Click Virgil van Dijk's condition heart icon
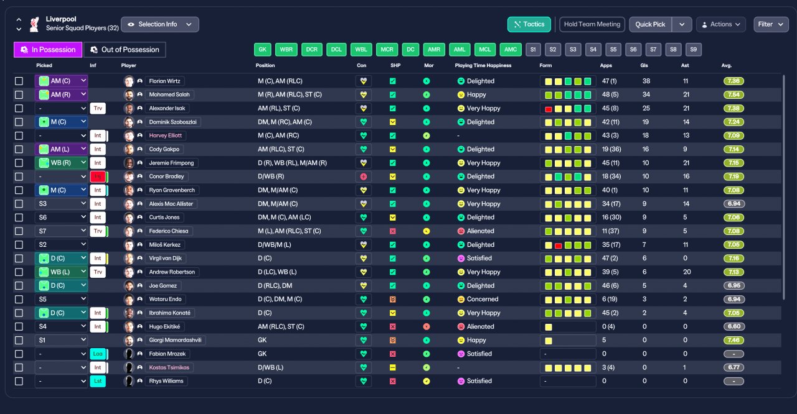This screenshot has width=797, height=414. click(364, 258)
